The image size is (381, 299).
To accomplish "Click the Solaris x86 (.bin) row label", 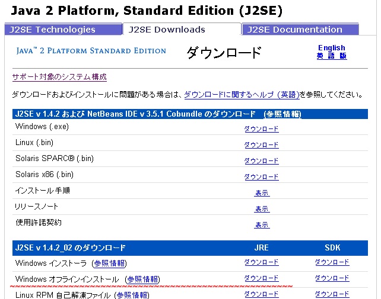I will pos(45,174).
